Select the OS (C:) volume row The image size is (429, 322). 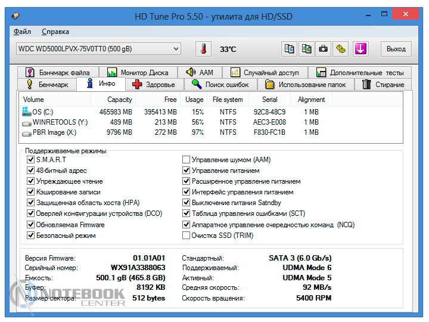point(43,112)
